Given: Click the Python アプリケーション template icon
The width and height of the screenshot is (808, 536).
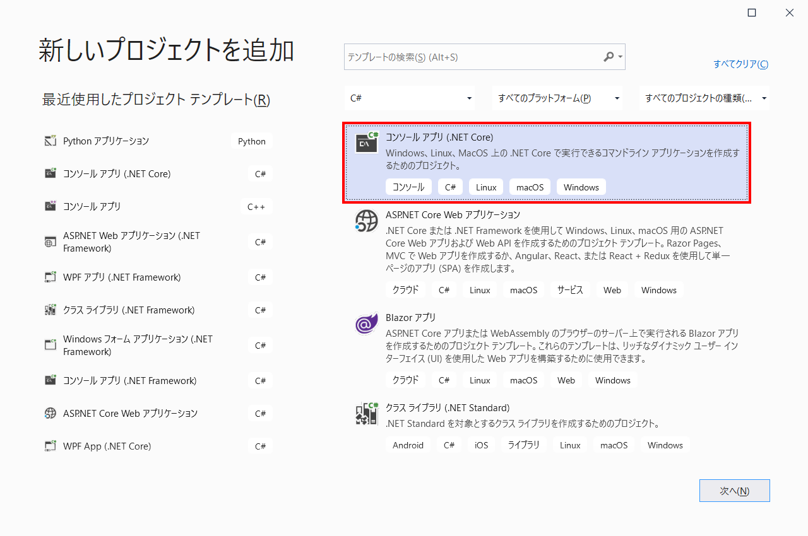Looking at the screenshot, I should click(50, 141).
